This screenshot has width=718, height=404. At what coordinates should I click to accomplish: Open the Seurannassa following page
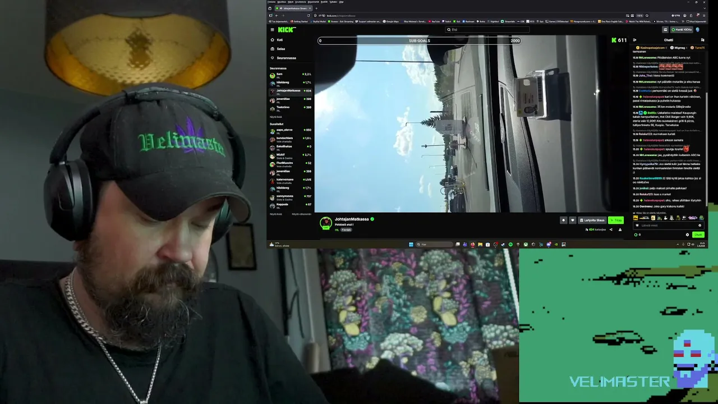point(286,58)
